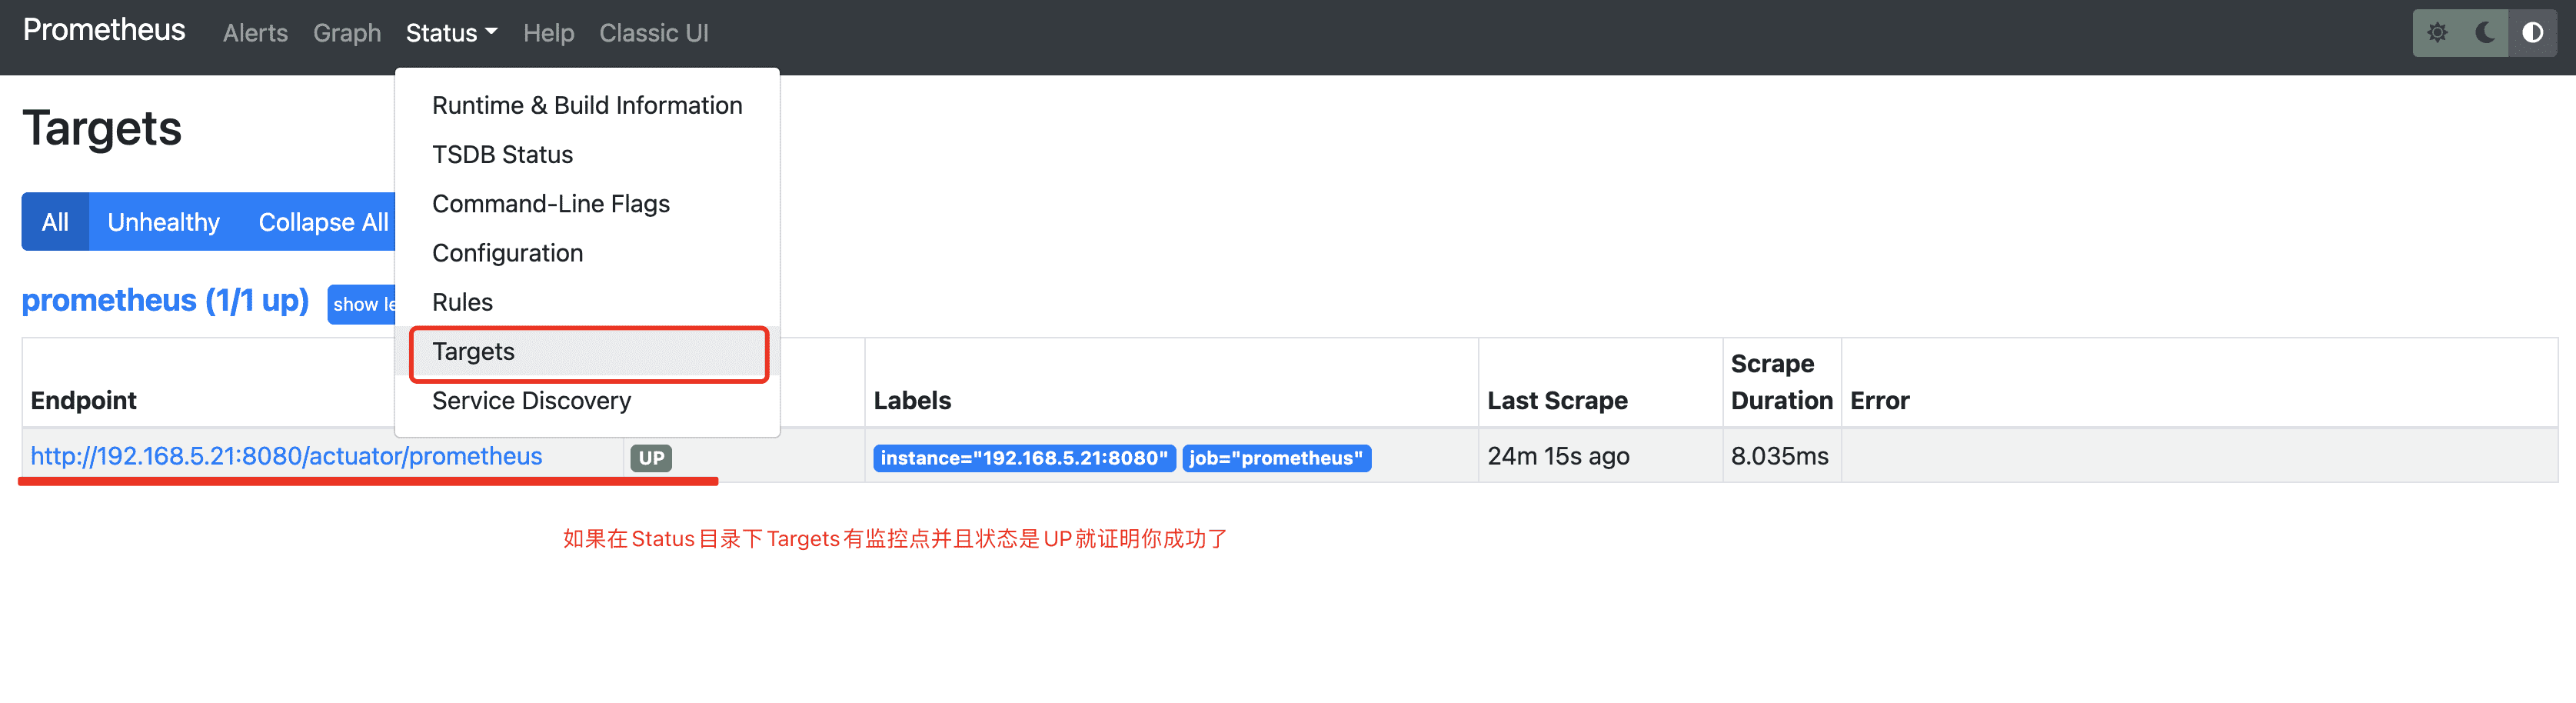Open Configuration from Status menu

pyautogui.click(x=587, y=253)
